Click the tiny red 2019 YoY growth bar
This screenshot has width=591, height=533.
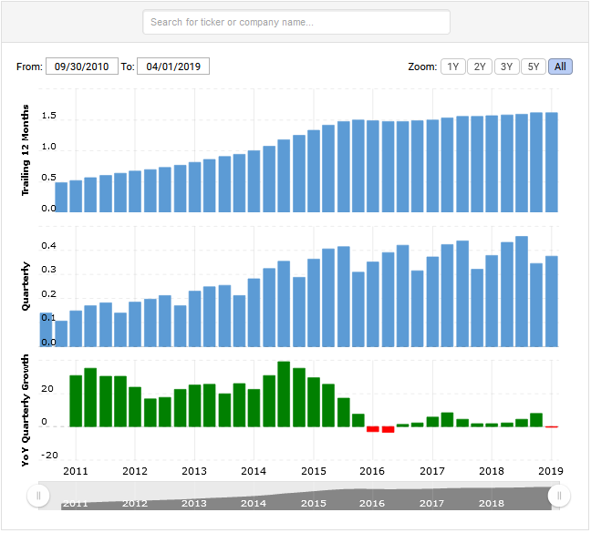click(551, 426)
